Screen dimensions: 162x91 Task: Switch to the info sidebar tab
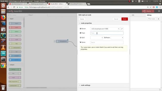point(138,15)
